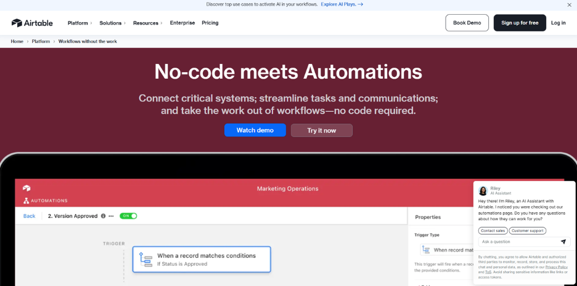Click the Automations hierarchy icon
The height and width of the screenshot is (286, 577).
pyautogui.click(x=26, y=201)
